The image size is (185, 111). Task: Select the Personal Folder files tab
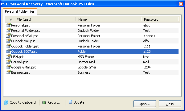click(20, 11)
